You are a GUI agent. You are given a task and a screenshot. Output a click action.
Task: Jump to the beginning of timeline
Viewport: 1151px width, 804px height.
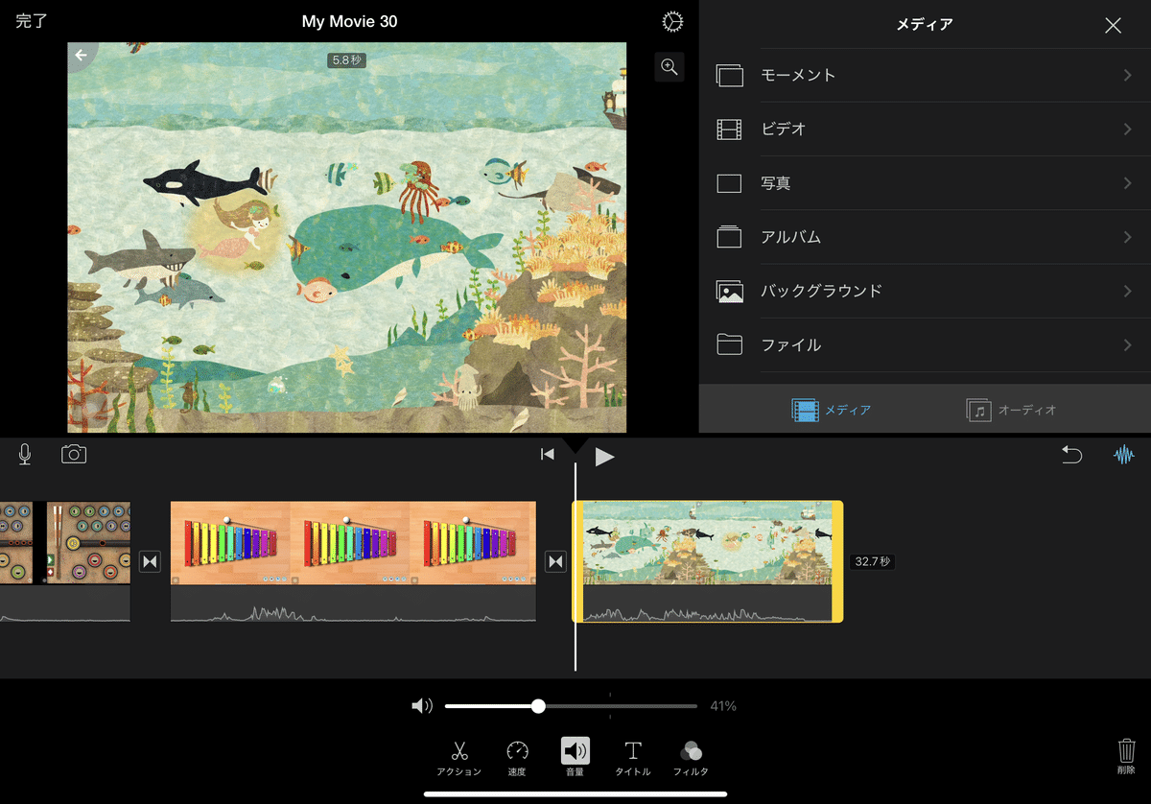(547, 455)
